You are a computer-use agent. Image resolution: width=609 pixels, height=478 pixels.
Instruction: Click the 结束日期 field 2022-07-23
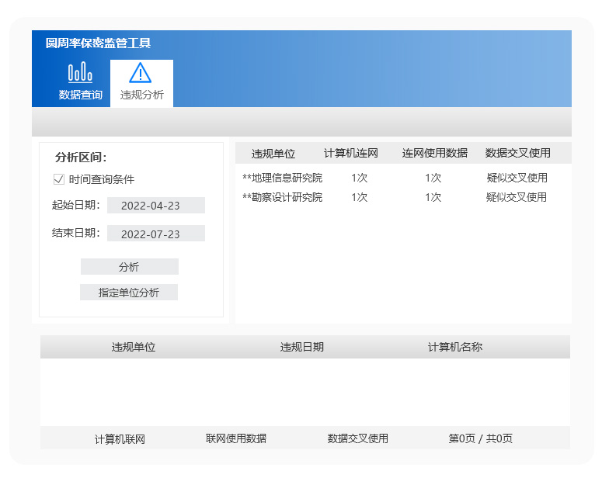155,234
